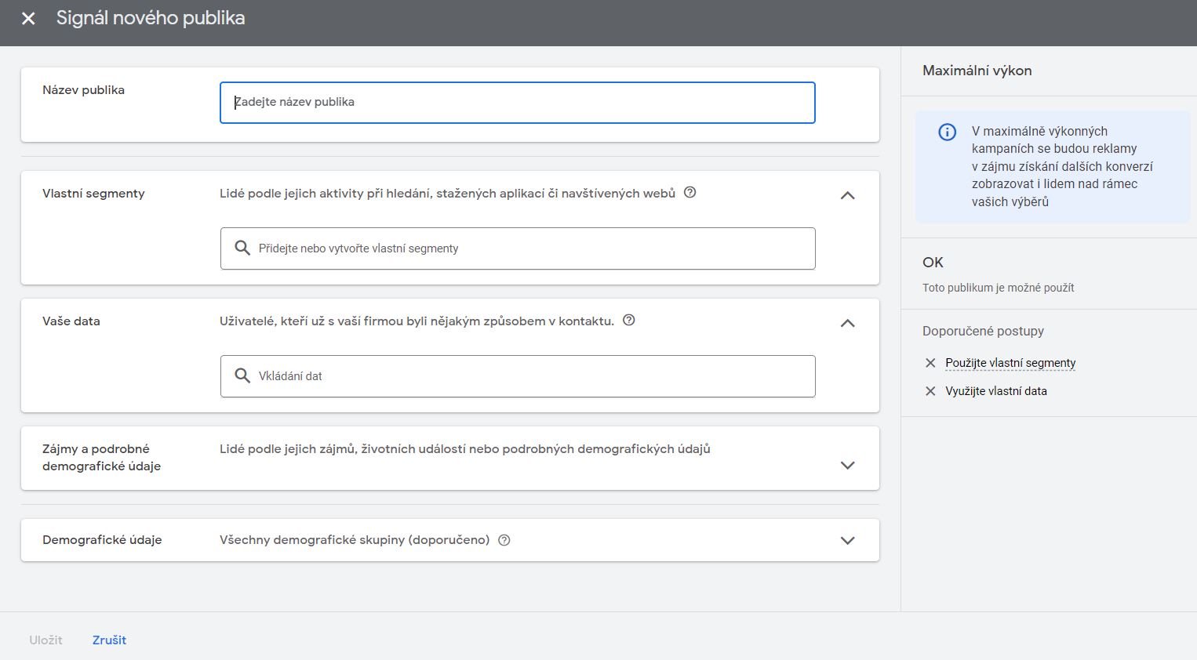
Task: Collapse the Vlastní segmenty section
Action: point(847,195)
